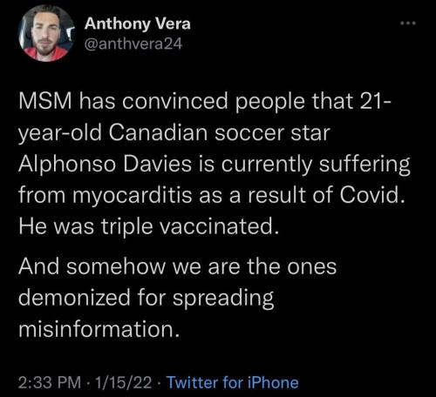The image size is (436, 397).
Task: Click the Twitter for iPhone source link
Action: pyautogui.click(x=233, y=382)
